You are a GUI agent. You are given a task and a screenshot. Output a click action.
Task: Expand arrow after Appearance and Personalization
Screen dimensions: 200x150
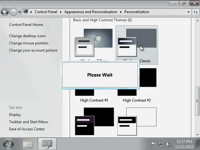[x=121, y=12]
